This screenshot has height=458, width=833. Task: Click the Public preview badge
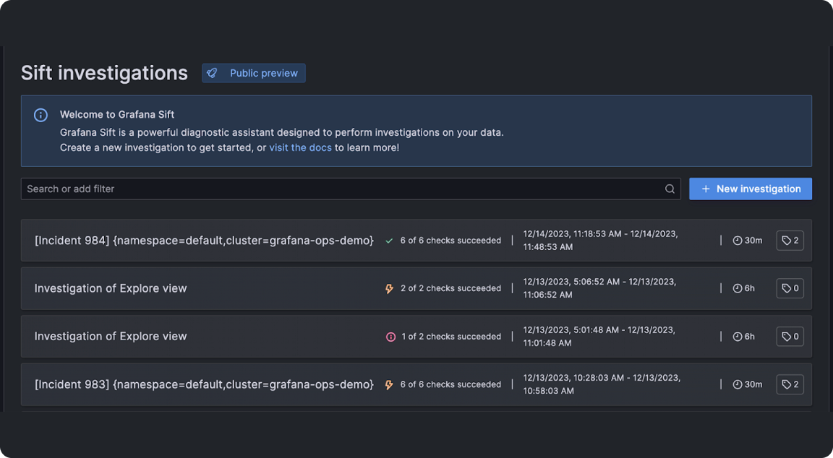(254, 73)
